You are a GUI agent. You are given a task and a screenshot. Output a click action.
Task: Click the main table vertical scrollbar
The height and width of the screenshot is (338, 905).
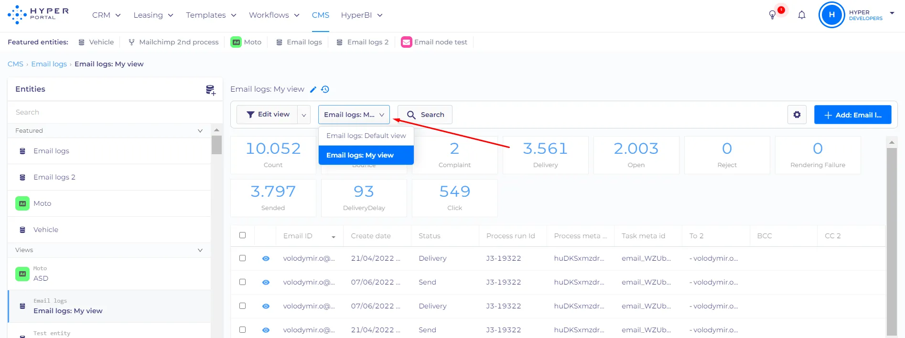pos(892,242)
